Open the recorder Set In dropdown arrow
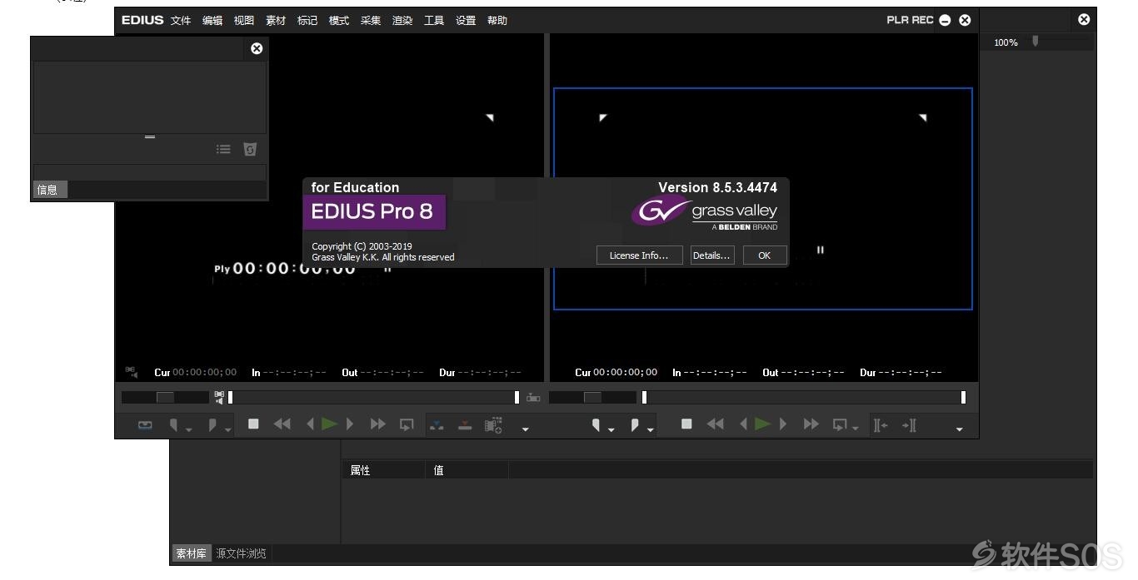Screen dimensions: 1138x580 (x=611, y=429)
